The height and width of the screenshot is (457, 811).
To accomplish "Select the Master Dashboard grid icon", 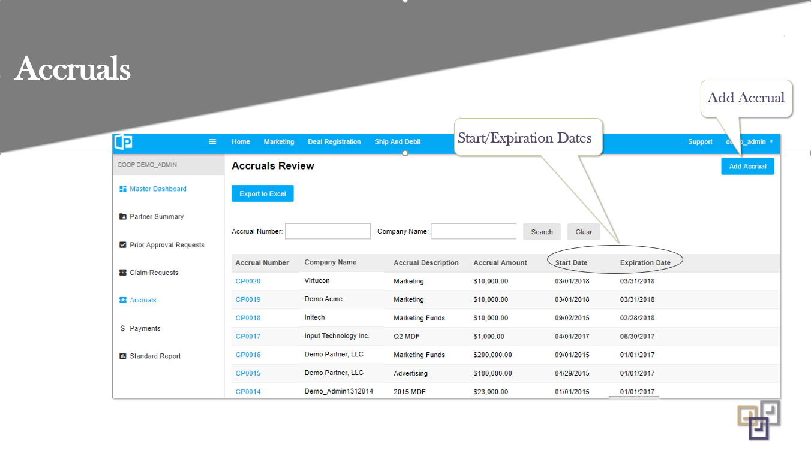I will point(124,188).
